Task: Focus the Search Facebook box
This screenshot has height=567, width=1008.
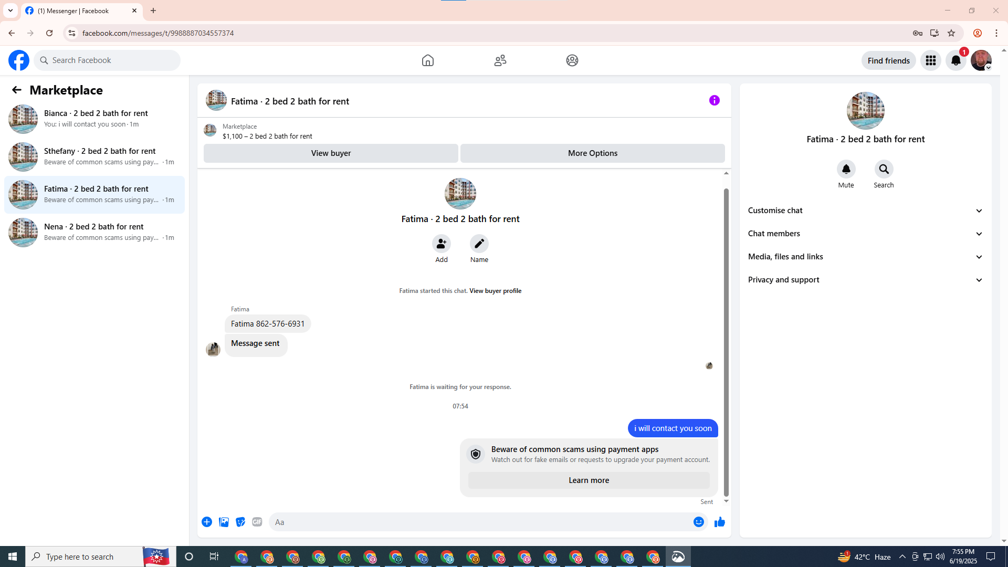Action: [x=107, y=60]
